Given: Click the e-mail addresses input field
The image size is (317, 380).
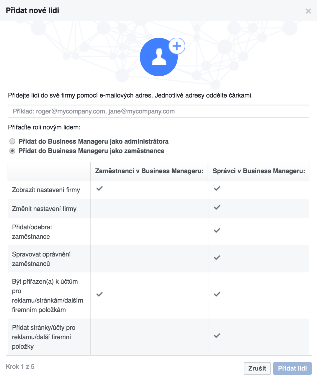Looking at the screenshot, I should [158, 111].
